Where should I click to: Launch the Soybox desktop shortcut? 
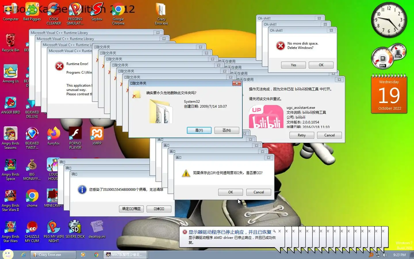pos(97,12)
